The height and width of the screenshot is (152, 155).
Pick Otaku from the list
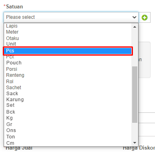[68, 38]
